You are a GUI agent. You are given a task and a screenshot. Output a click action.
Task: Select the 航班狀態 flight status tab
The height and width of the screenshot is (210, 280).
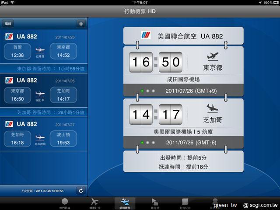click(x=124, y=203)
